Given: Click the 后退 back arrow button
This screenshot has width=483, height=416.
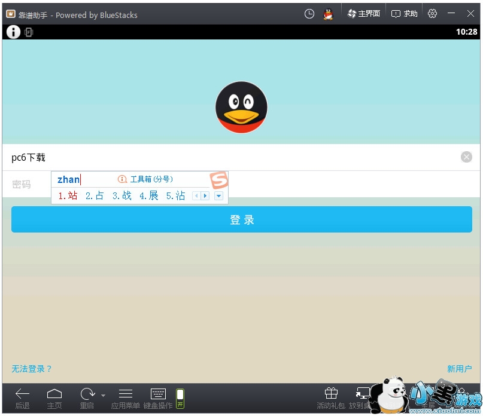Looking at the screenshot, I should (x=23, y=398).
